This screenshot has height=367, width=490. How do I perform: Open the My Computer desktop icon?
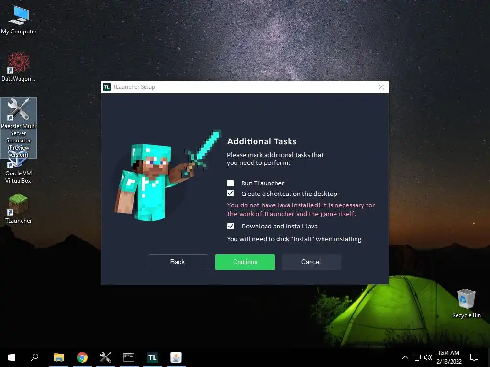point(19,20)
